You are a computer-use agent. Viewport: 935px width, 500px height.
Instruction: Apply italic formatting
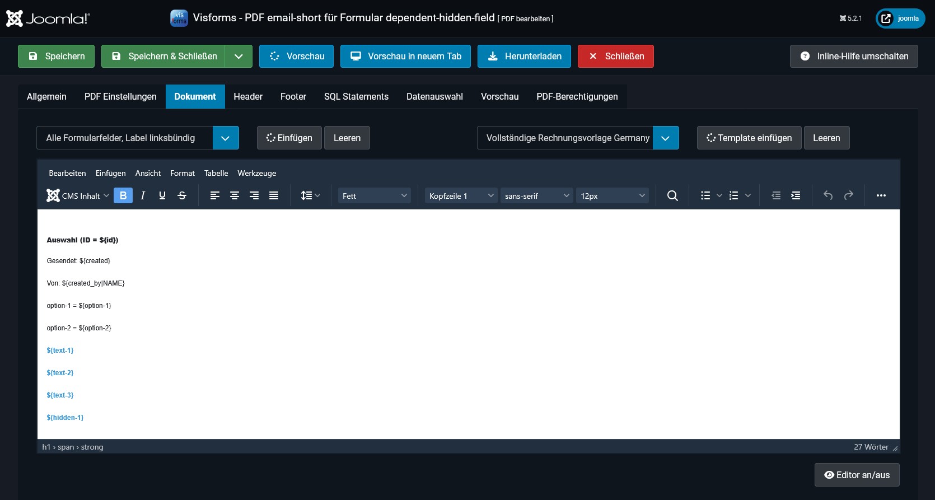coord(143,195)
